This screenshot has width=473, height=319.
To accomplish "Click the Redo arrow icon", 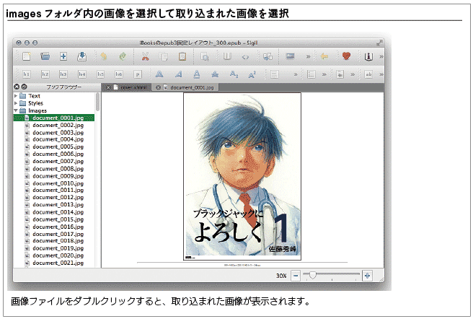I will (x=123, y=56).
